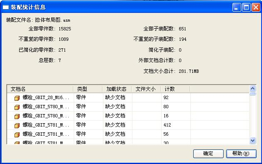Screen dimensions: 262x164
Task: Sort by the 文件大小 column header
Action: click(x=146, y=89)
